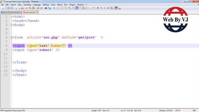This screenshot has width=199, height=112.
Task: Open the View menu
Action: pyautogui.click(x=20, y=5)
